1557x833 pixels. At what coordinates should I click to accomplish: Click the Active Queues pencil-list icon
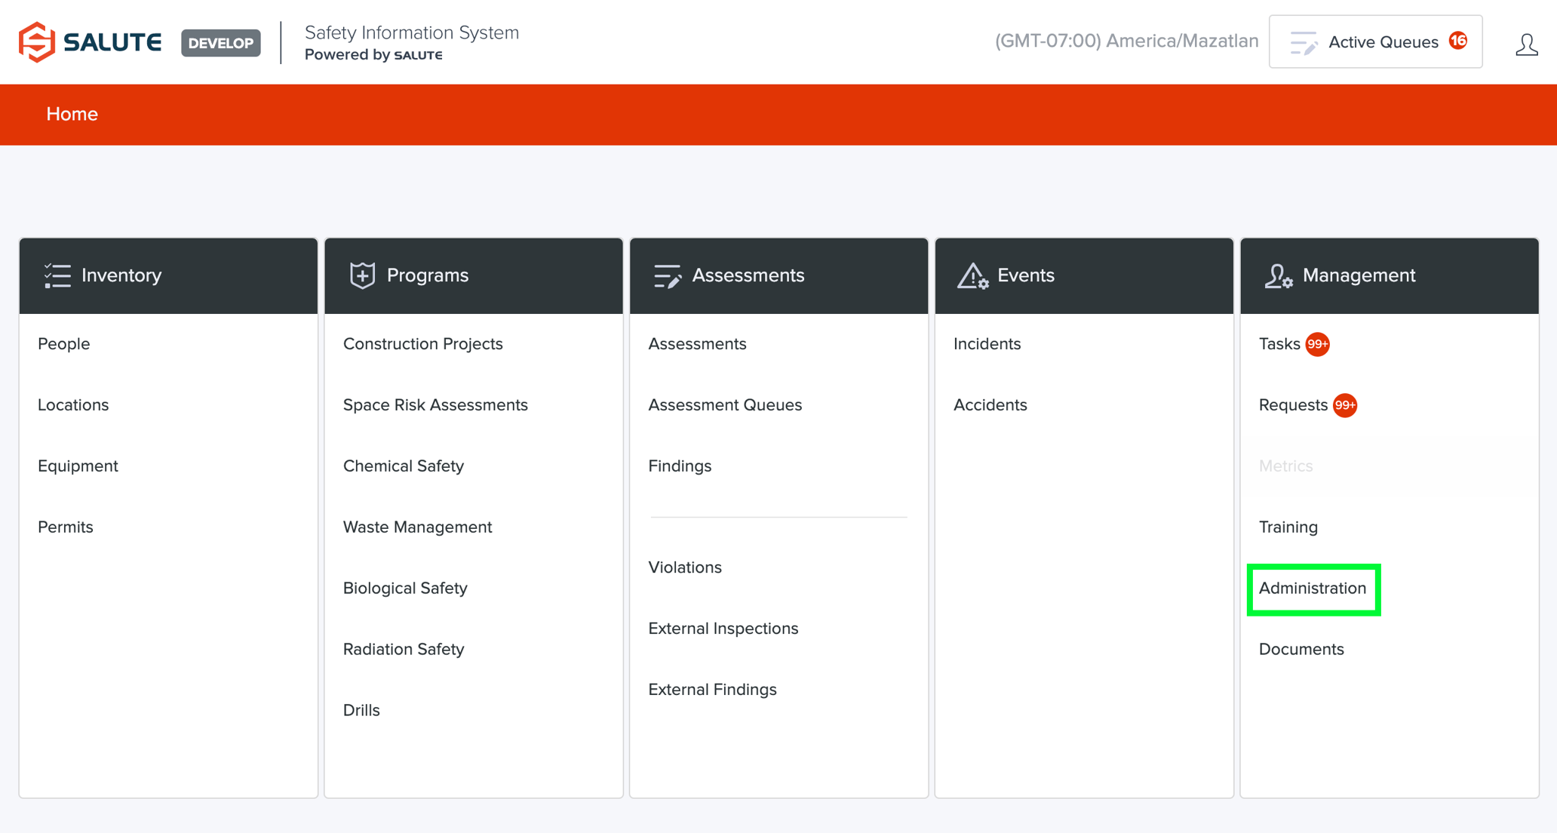1303,43
